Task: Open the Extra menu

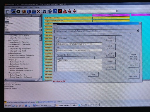Action: tap(37, 7)
